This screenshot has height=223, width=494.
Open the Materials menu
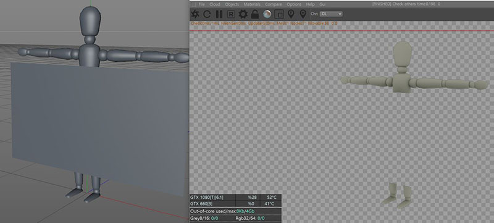(x=252, y=4)
